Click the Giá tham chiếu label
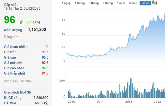Image resolution: width=167 pixels, height=106 pixels. [16, 47]
